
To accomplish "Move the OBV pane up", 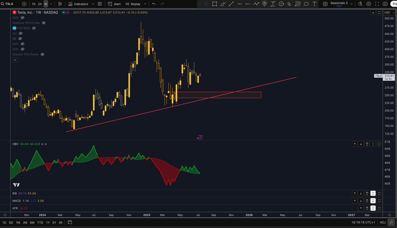I will tap(354, 144).
